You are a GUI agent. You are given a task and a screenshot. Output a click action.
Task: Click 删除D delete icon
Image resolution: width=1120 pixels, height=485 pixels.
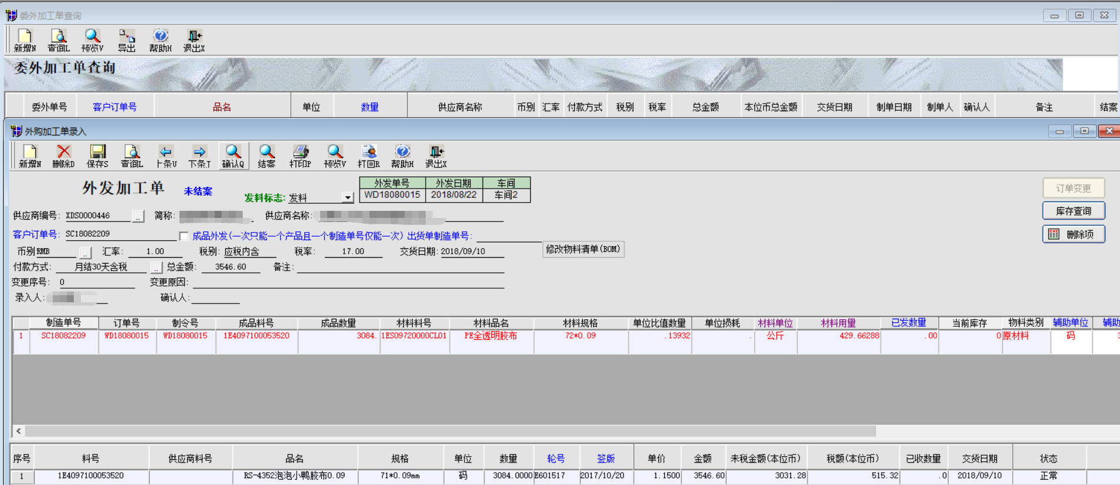(63, 156)
